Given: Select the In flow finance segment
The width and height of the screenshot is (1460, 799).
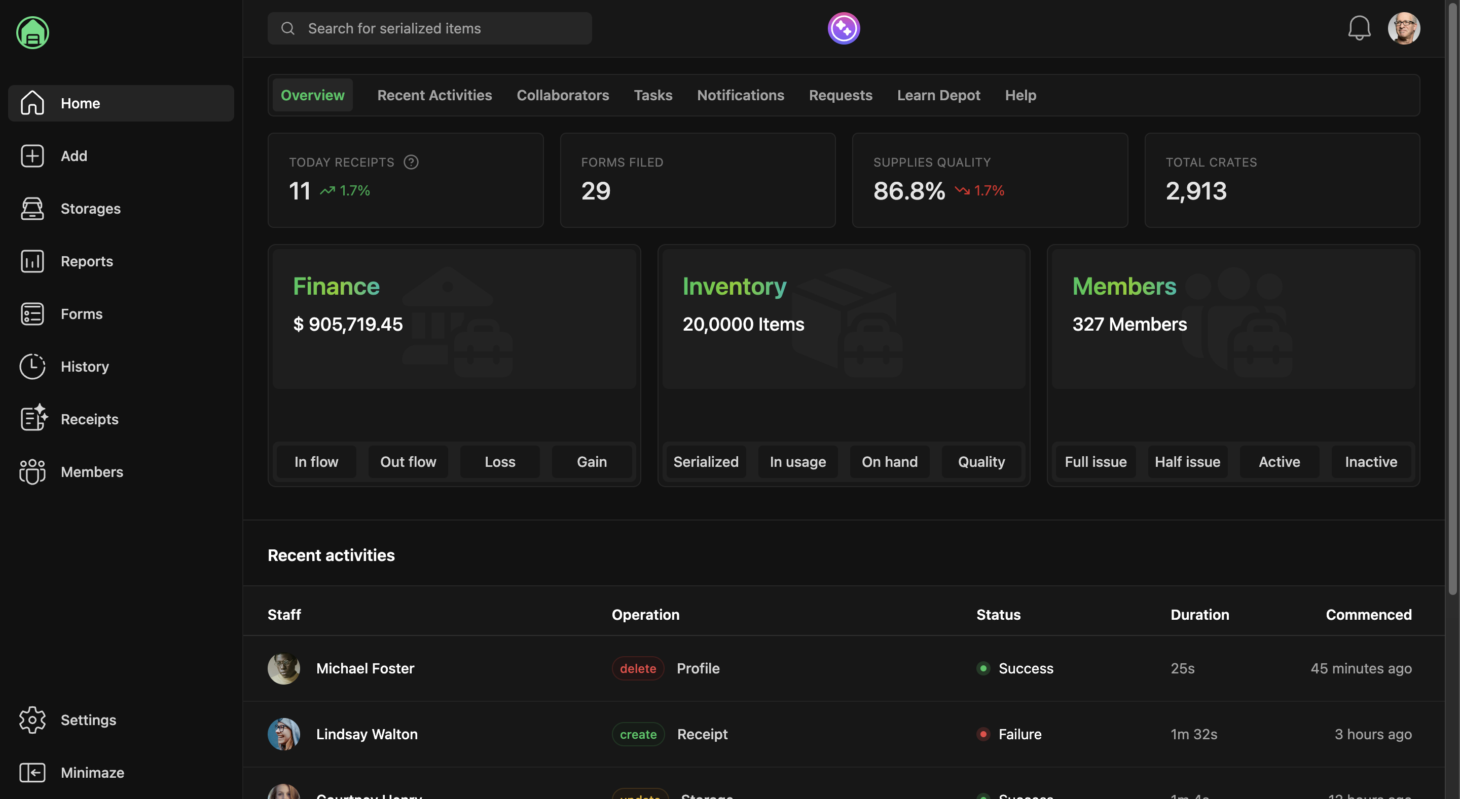Looking at the screenshot, I should coord(316,461).
